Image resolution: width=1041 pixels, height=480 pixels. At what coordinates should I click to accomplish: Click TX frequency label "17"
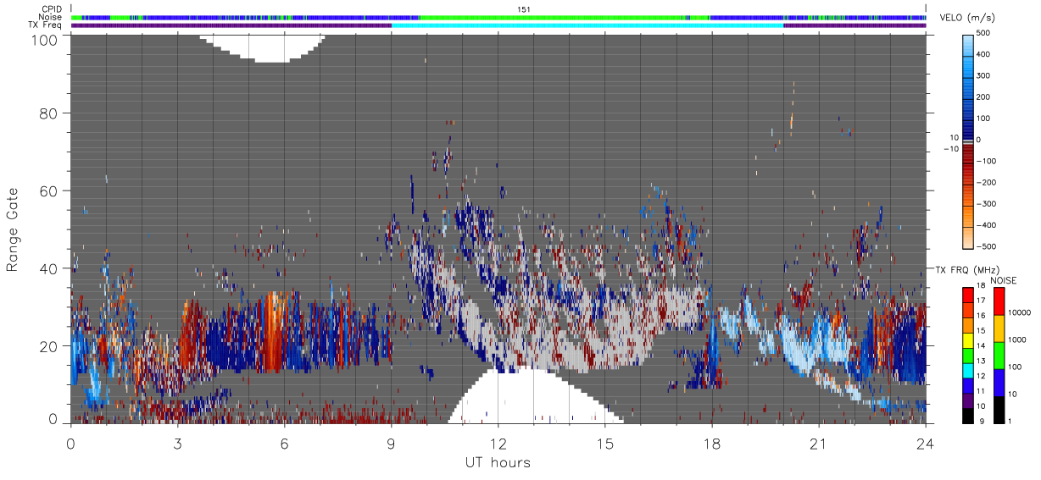(x=982, y=301)
